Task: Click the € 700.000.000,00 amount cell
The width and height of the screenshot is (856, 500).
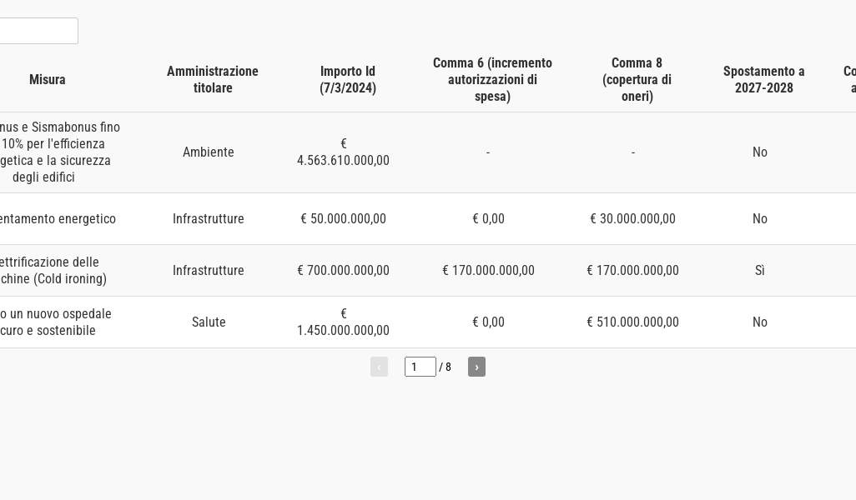Action: pyautogui.click(x=343, y=271)
